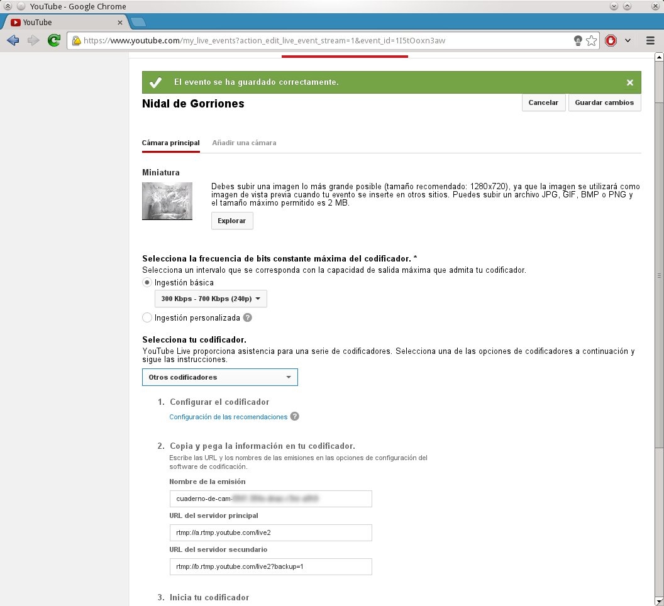
Task: Click the security padlock icon in address bar
Action: pos(77,41)
